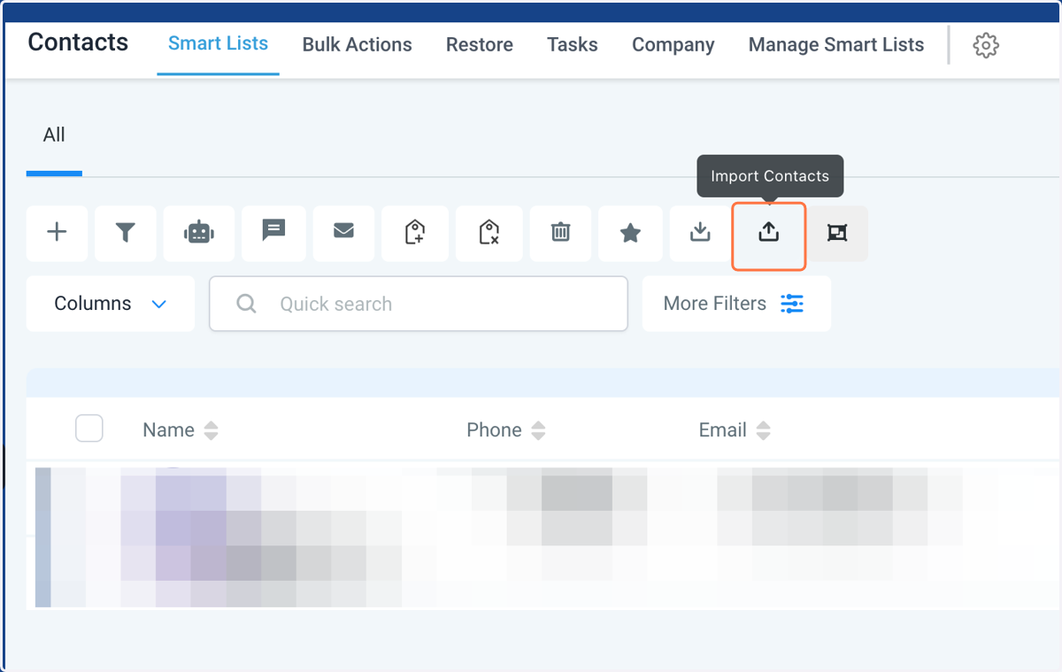Sort by Phone column arrows
Image resolution: width=1062 pixels, height=672 pixels.
click(x=538, y=430)
